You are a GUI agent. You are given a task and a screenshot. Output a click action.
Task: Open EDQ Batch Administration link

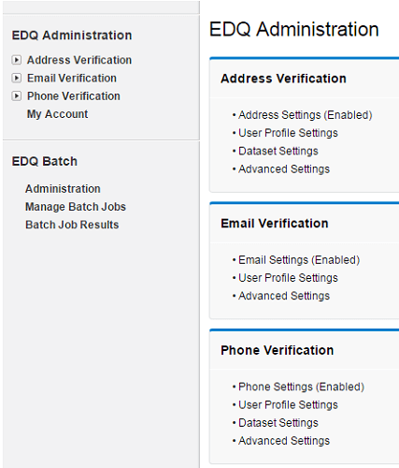click(x=63, y=189)
